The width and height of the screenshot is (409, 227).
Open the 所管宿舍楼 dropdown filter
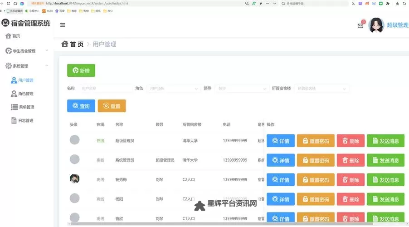click(x=321, y=88)
